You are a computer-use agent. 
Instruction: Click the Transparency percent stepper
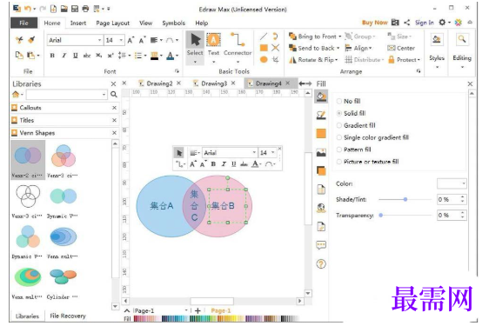point(463,215)
